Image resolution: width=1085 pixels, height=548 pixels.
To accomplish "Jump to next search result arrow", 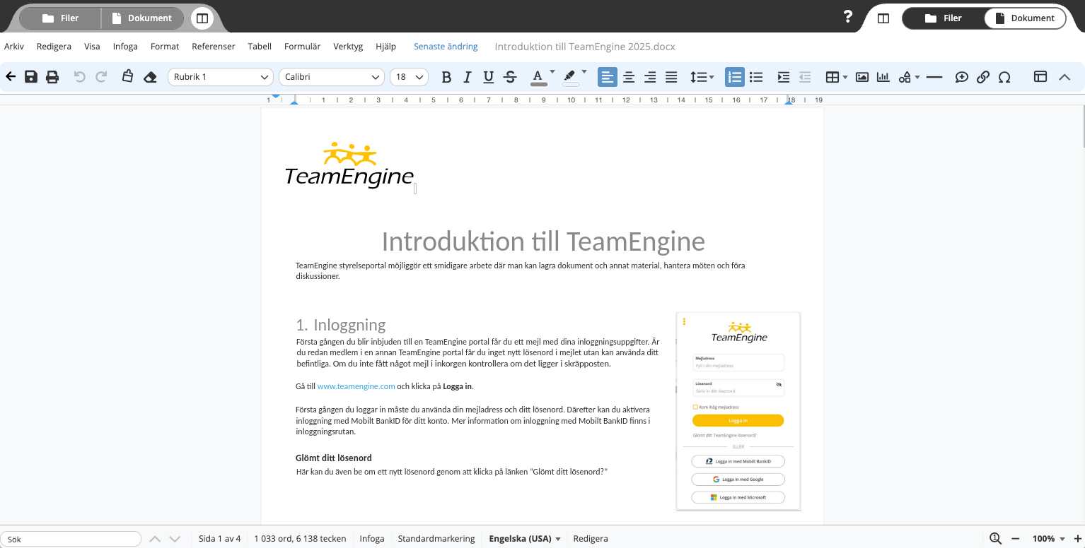I will tap(175, 539).
